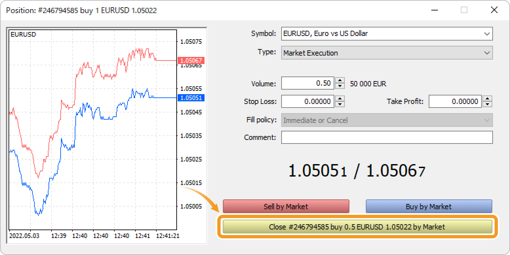Click the EURUSD chart title label
Viewport: 510px width, 255px height.
tap(23, 34)
